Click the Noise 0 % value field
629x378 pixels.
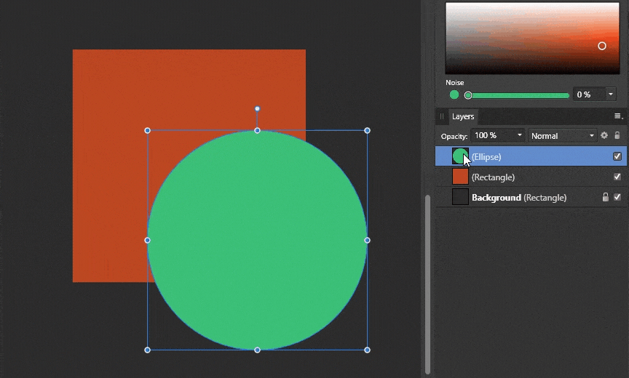click(588, 94)
